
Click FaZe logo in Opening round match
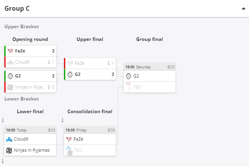[10, 51]
